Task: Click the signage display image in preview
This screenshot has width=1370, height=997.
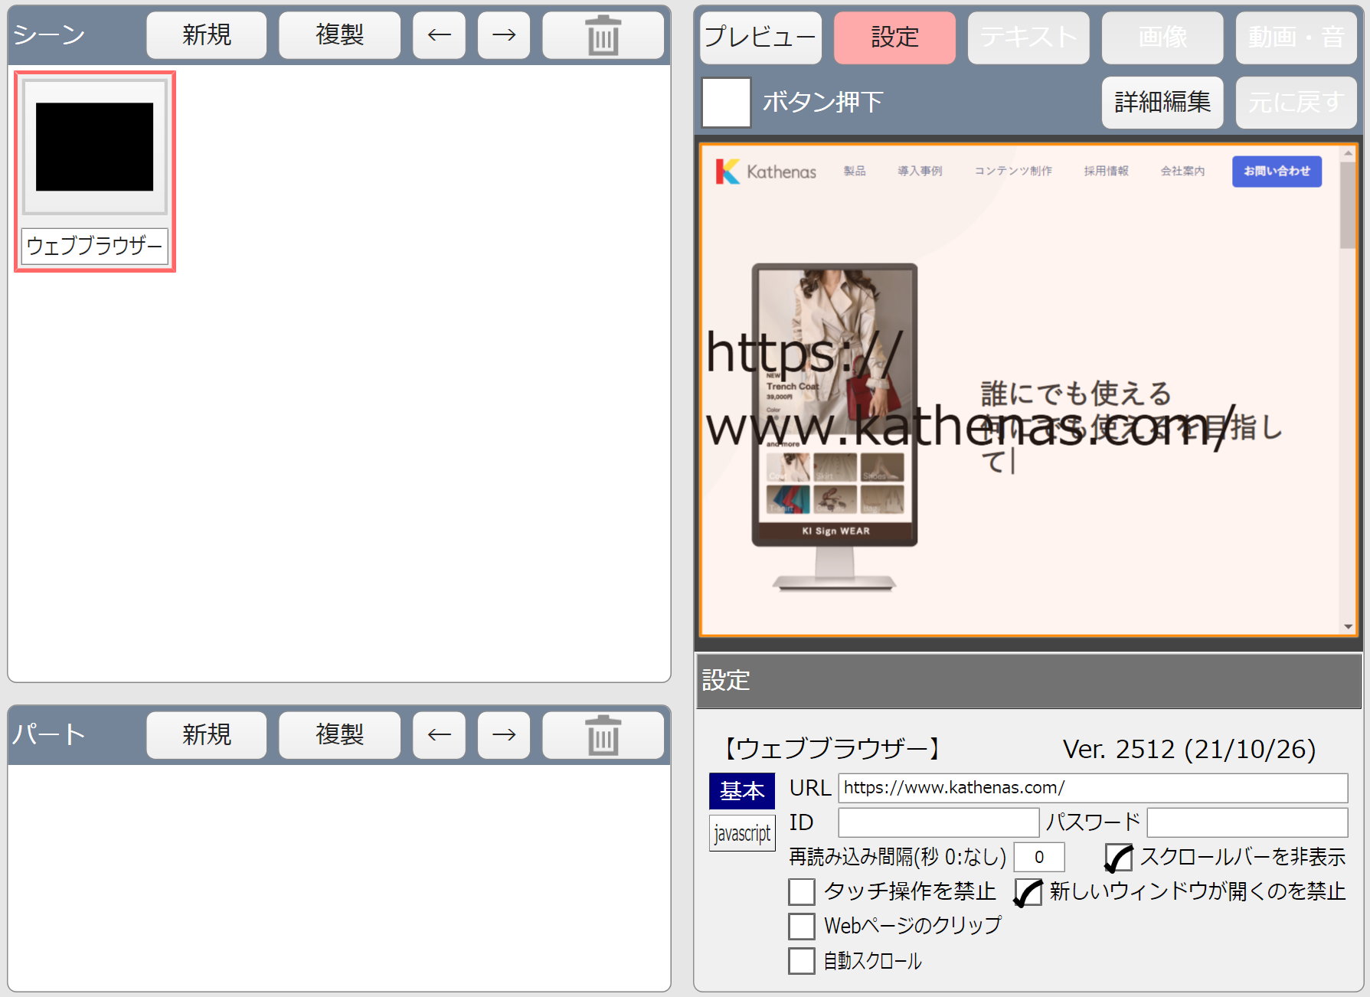Action: pos(835,427)
